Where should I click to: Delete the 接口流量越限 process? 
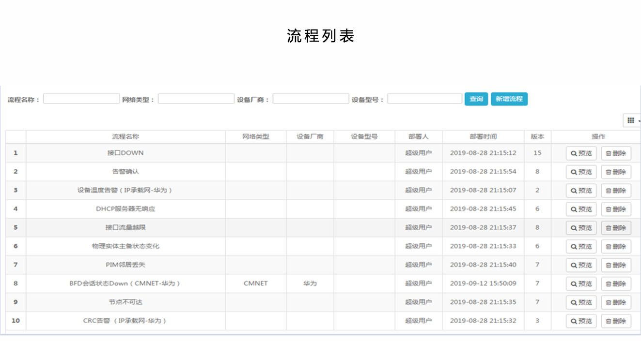[x=616, y=228]
